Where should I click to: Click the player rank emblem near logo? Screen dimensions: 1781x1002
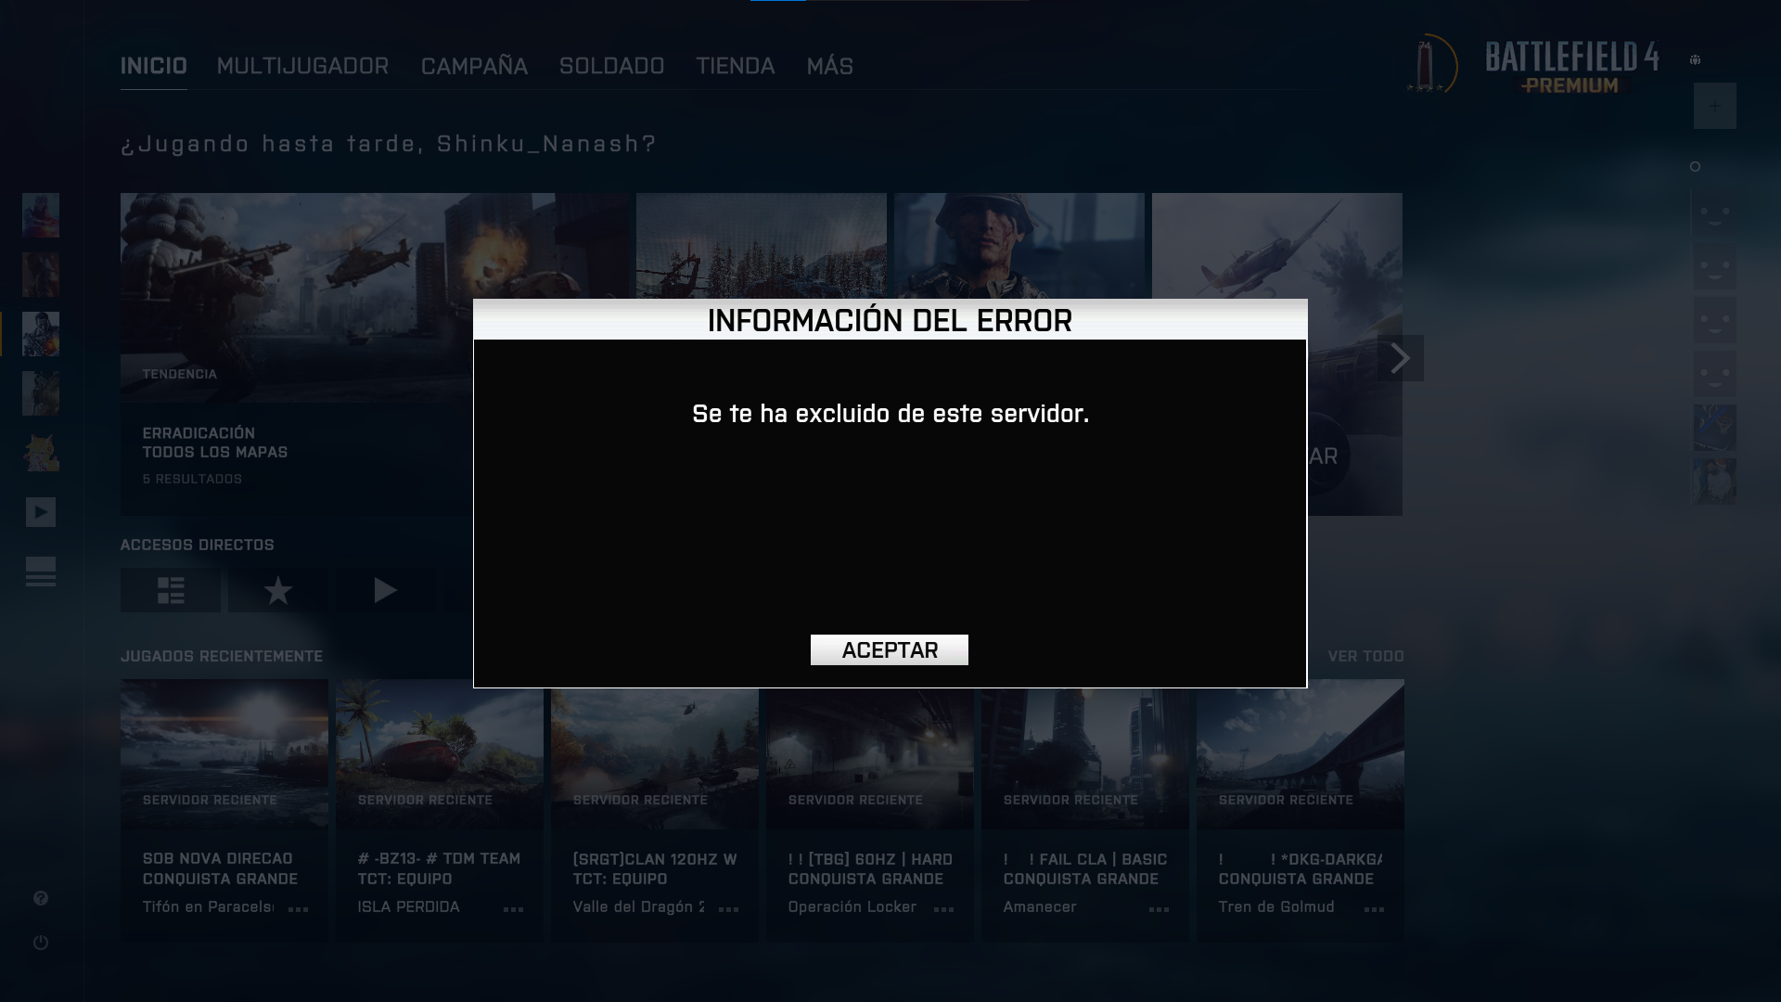[1431, 65]
